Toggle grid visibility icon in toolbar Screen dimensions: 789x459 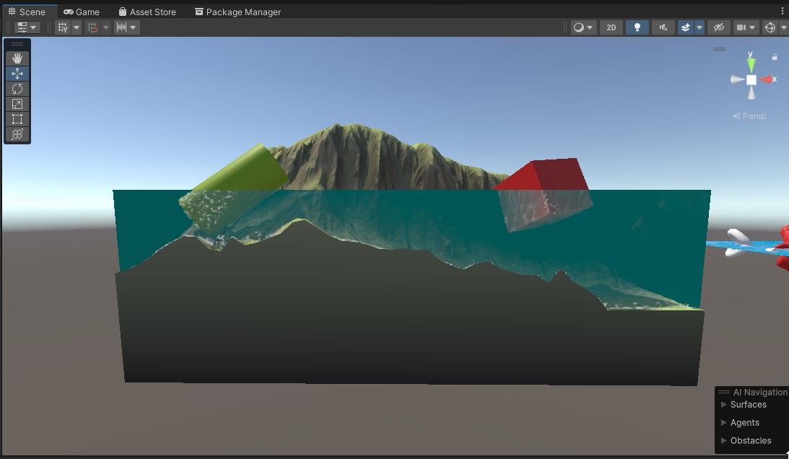[63, 27]
